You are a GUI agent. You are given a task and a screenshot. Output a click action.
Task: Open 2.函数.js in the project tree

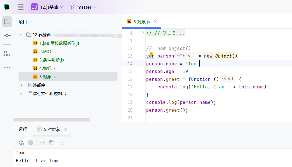(x=47, y=51)
